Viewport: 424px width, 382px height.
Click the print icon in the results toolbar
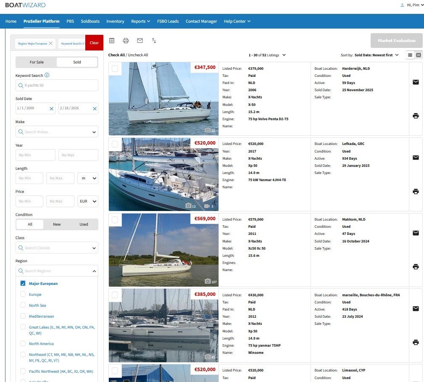pos(126,41)
